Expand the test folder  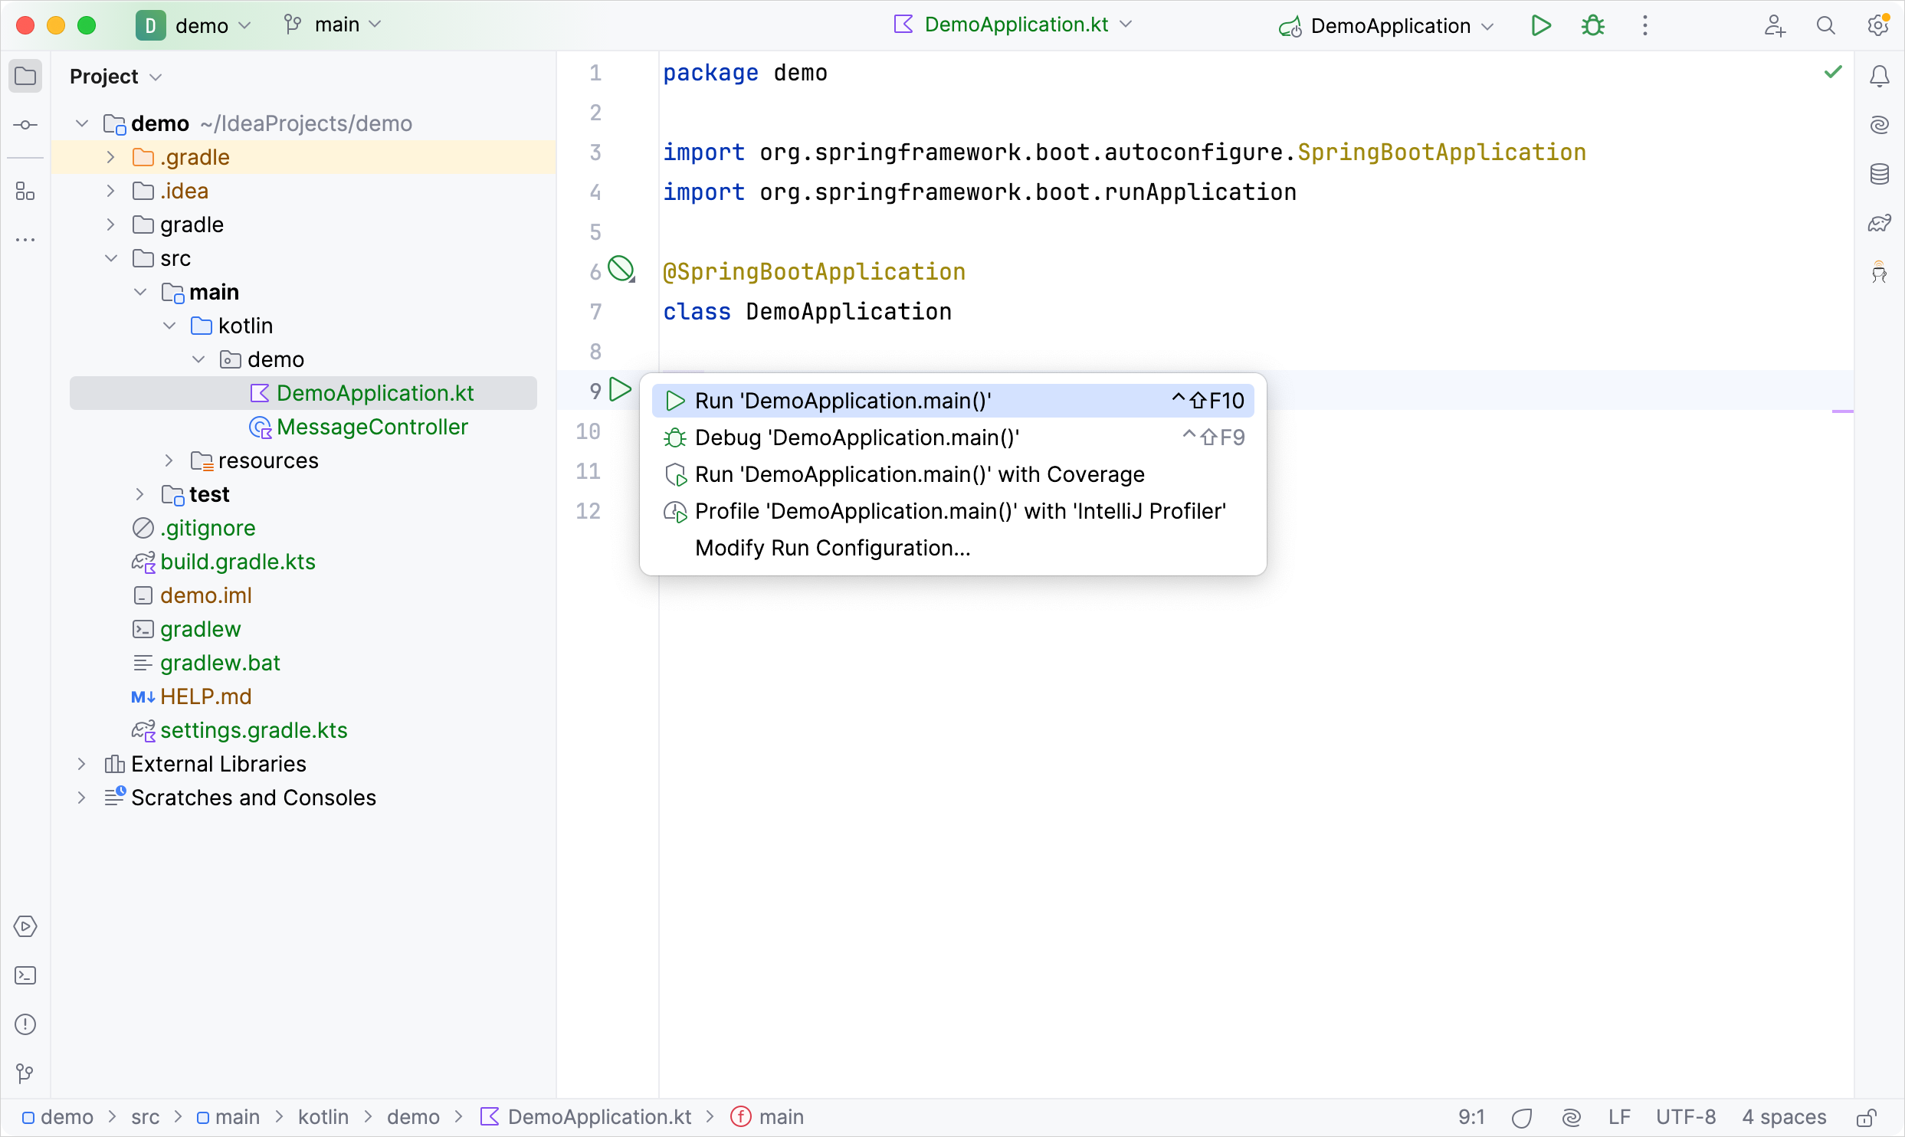140,494
